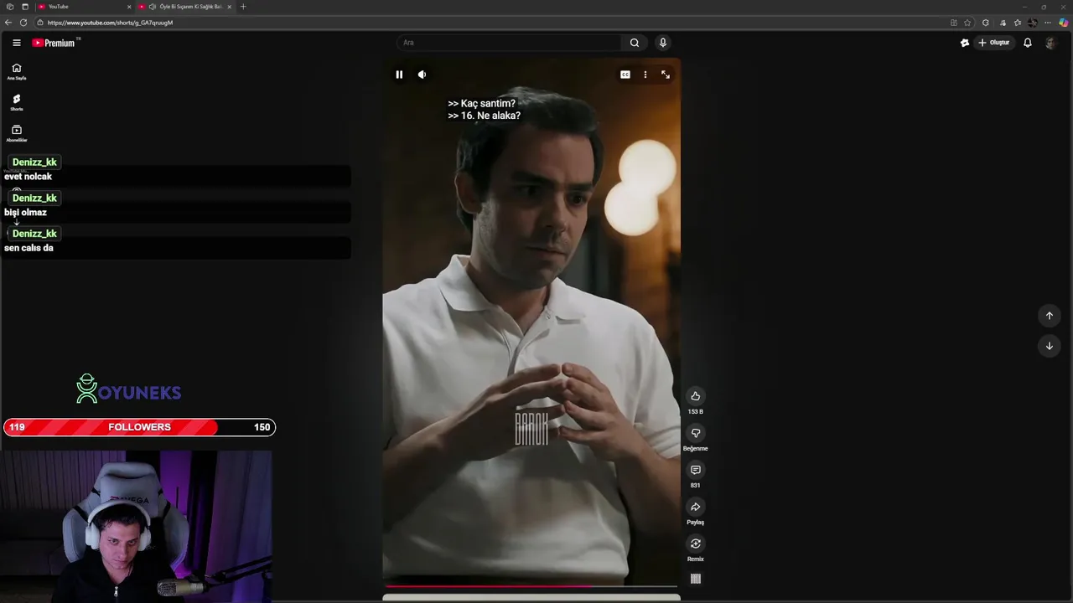Pause the playing Short
The height and width of the screenshot is (603, 1073).
[399, 75]
